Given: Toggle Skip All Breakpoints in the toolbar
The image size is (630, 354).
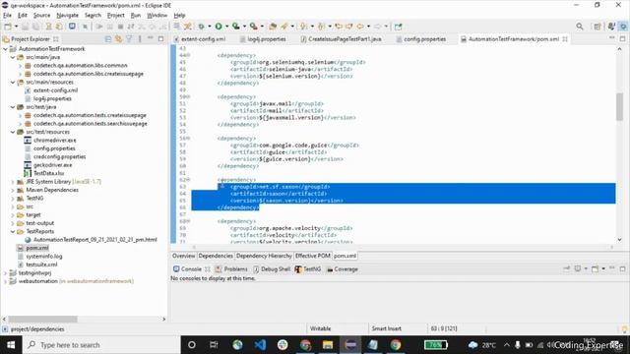Looking at the screenshot, I should [85, 27].
